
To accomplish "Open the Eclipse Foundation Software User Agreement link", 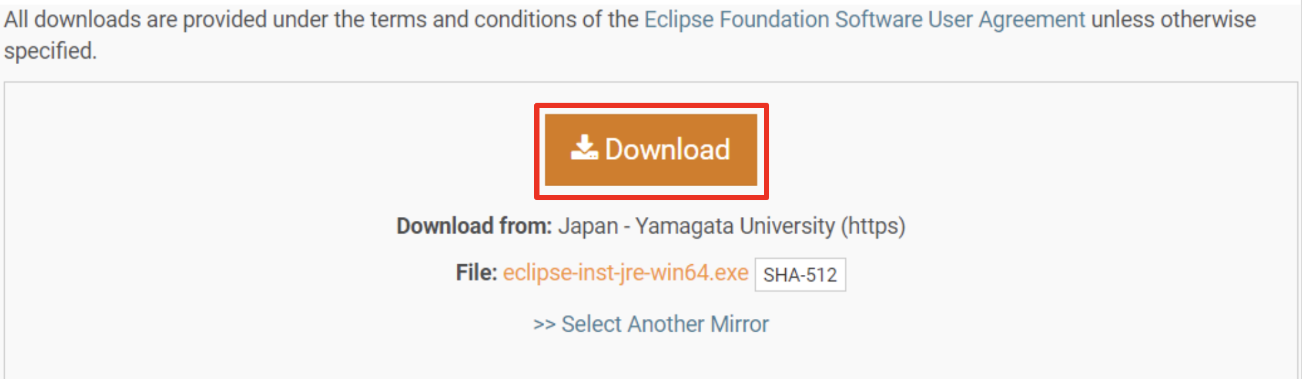I will (x=865, y=20).
